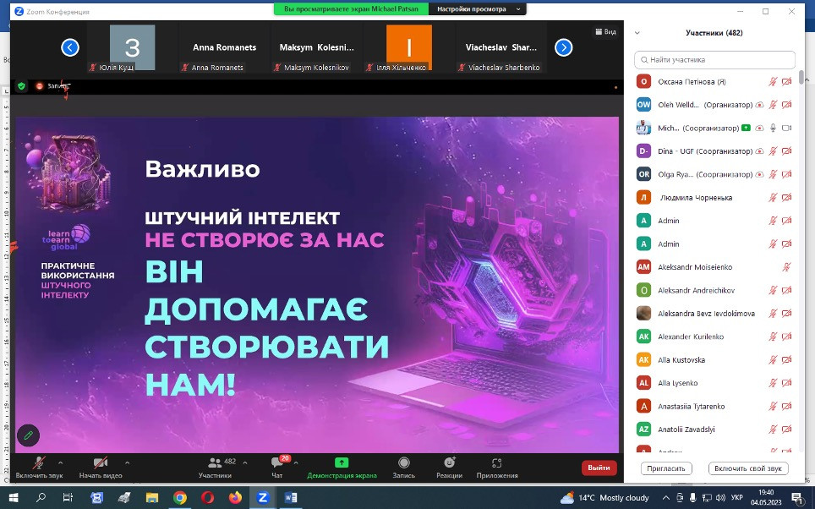
Task: Expand video options caret beside Начать видео
Action: point(128,462)
